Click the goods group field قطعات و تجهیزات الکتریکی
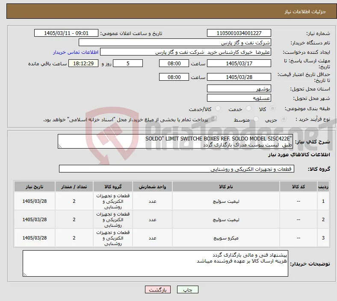The image size is (337, 301). (177, 169)
